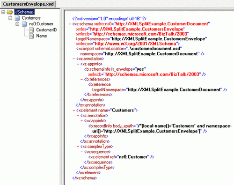Viewport: 234px width, 185px height.
Task: Collapse the ns0:Customer tree node
Action: click(17, 24)
